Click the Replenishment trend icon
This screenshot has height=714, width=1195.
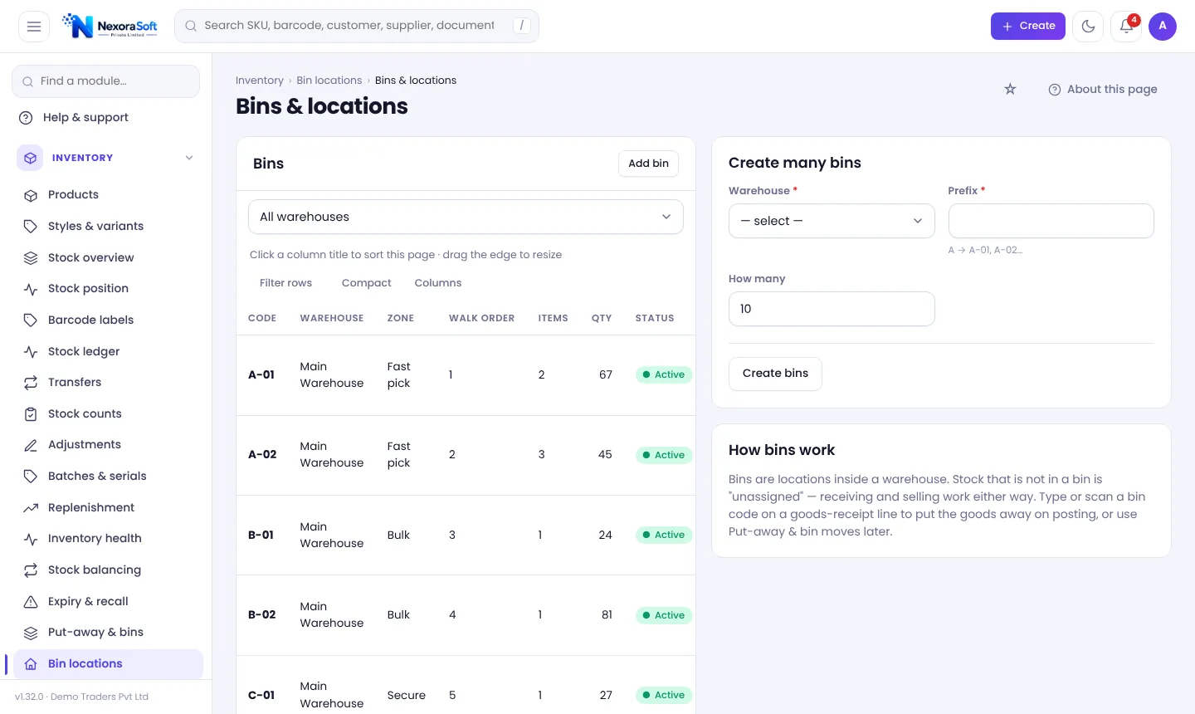coord(31,508)
